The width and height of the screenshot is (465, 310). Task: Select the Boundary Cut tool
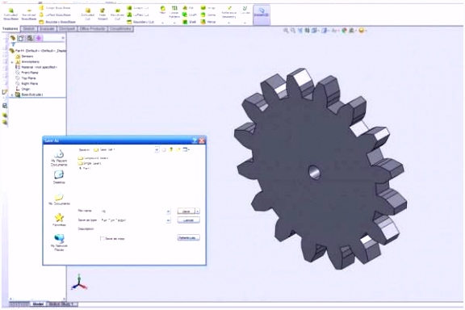[140, 22]
